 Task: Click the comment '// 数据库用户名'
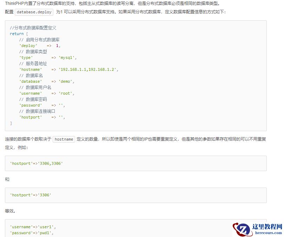point(35,88)
